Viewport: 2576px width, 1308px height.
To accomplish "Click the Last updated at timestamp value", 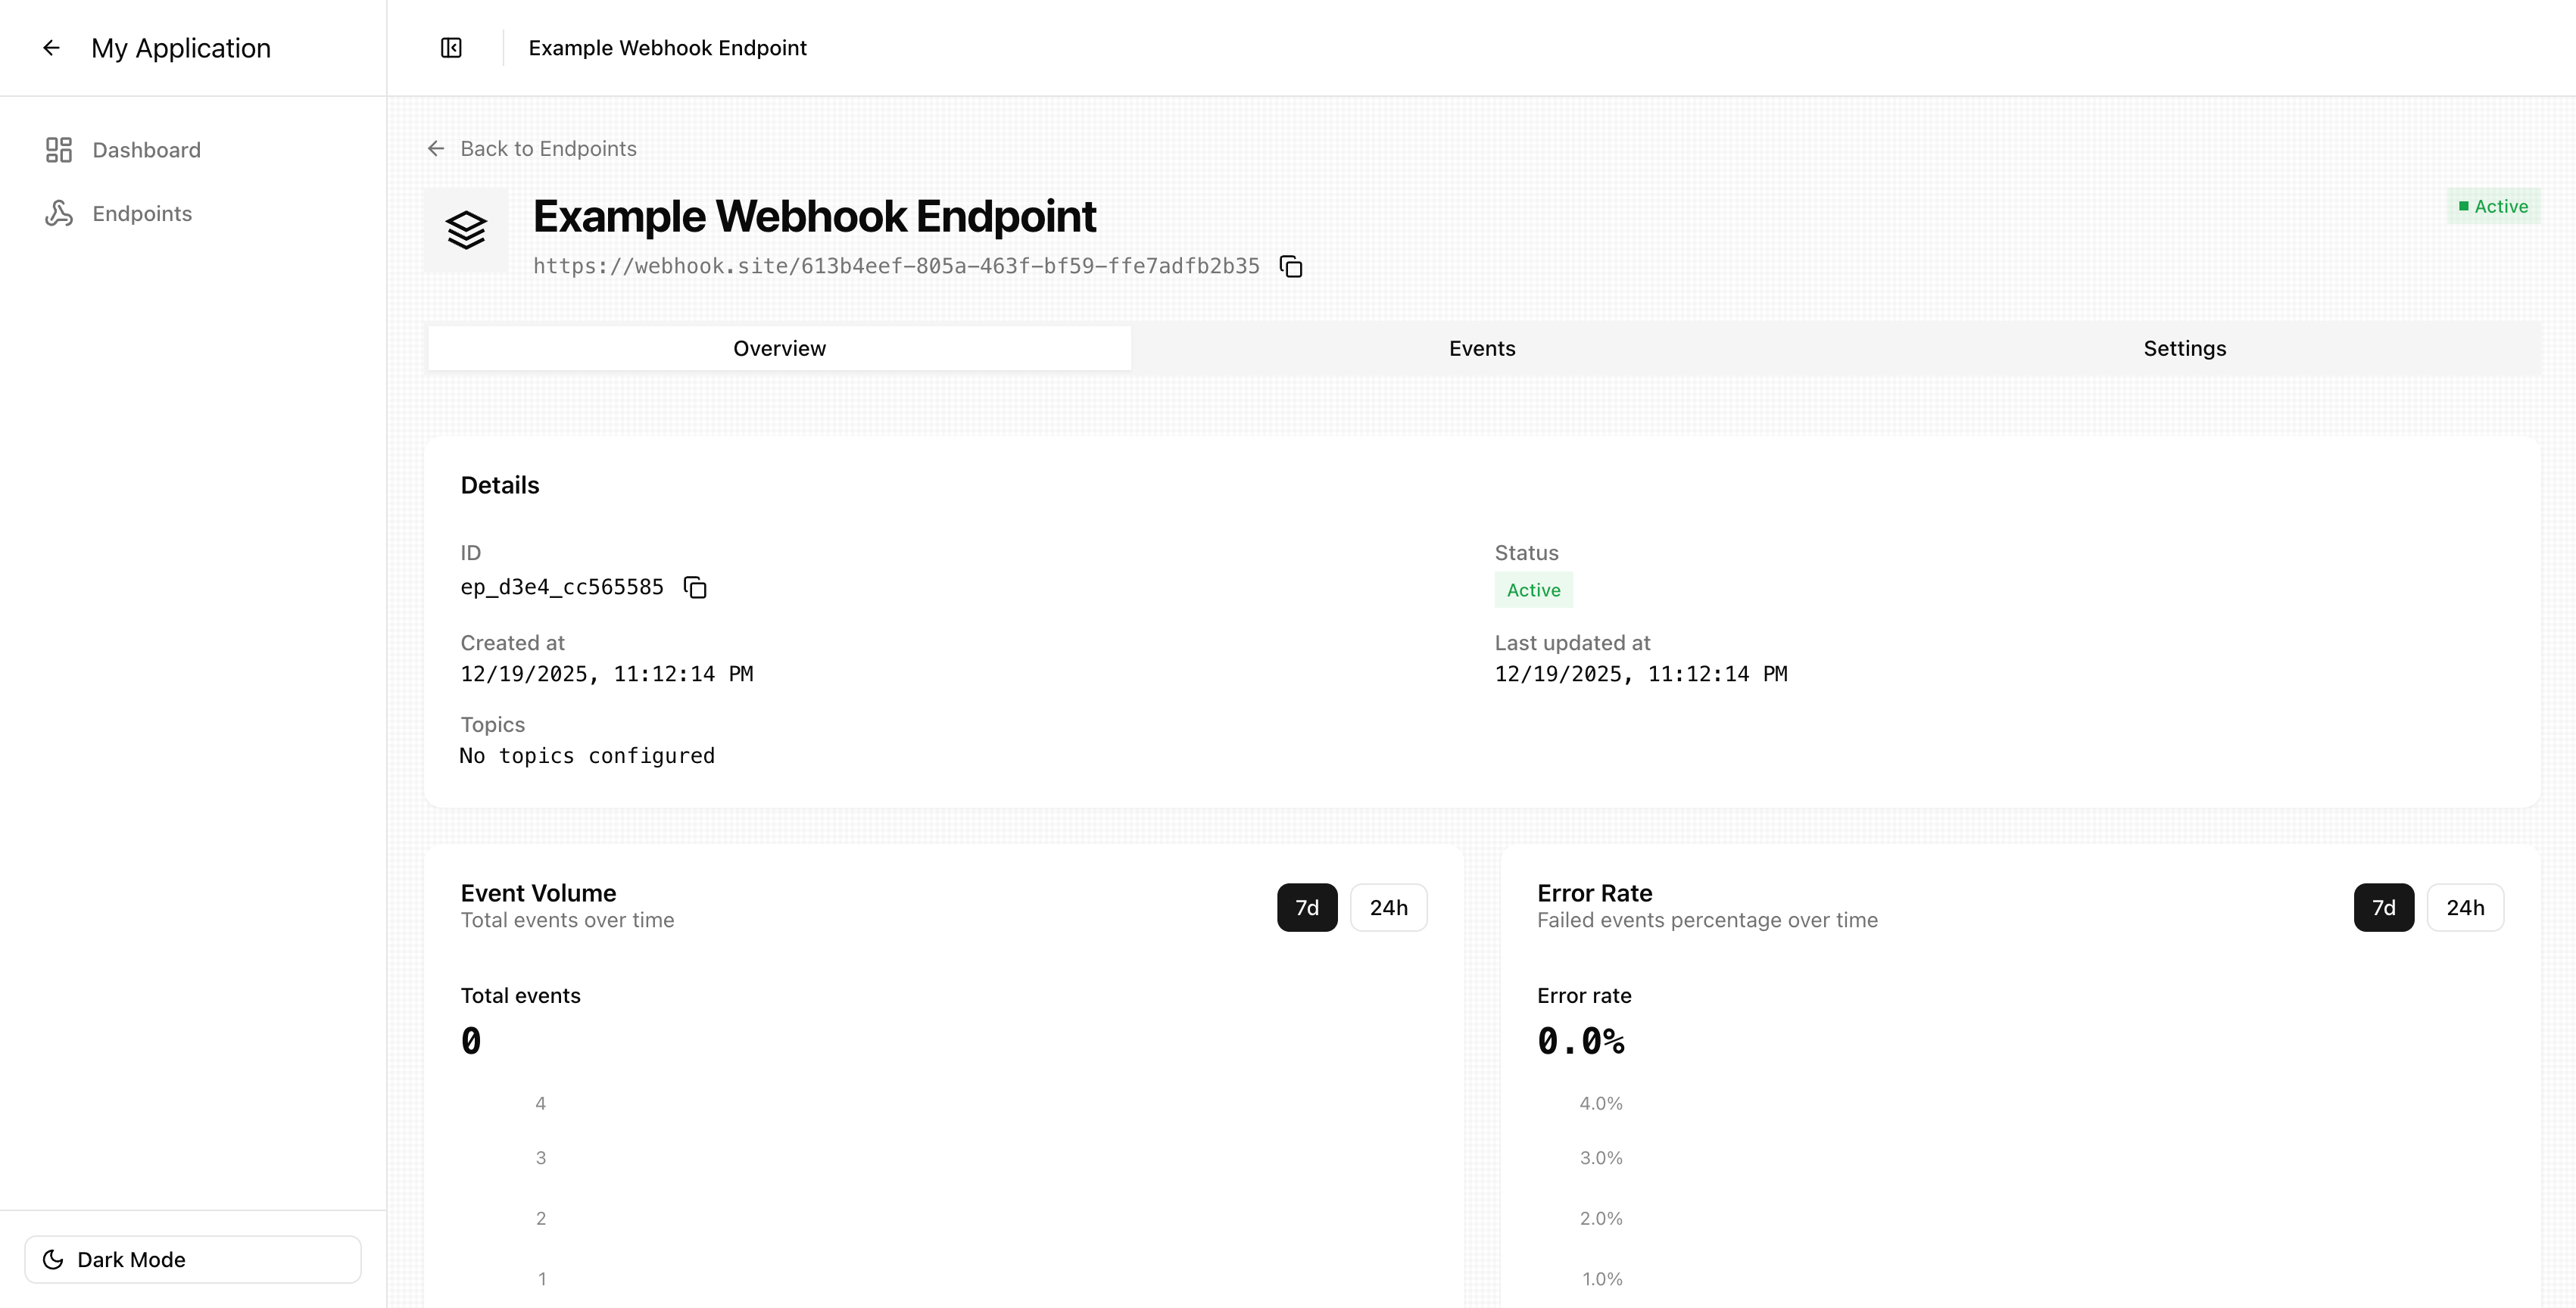I will click(x=1641, y=674).
